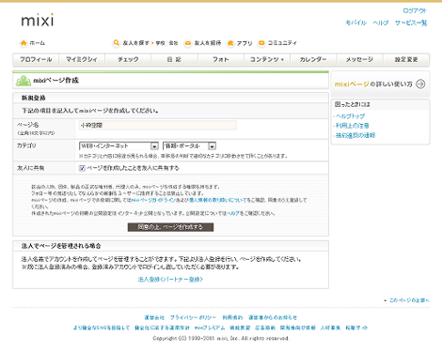Click the ヘルプトップ sidebar link
Viewport: 442px width, 351px height.
[350, 116]
